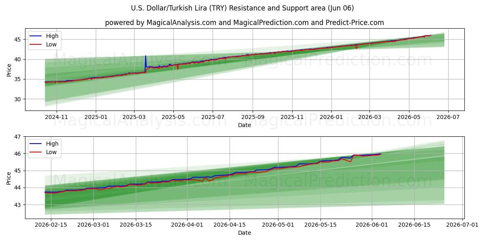The image size is (485, 242).
Task: Click the red Low line sample in top legend
Action: [x=36, y=44]
